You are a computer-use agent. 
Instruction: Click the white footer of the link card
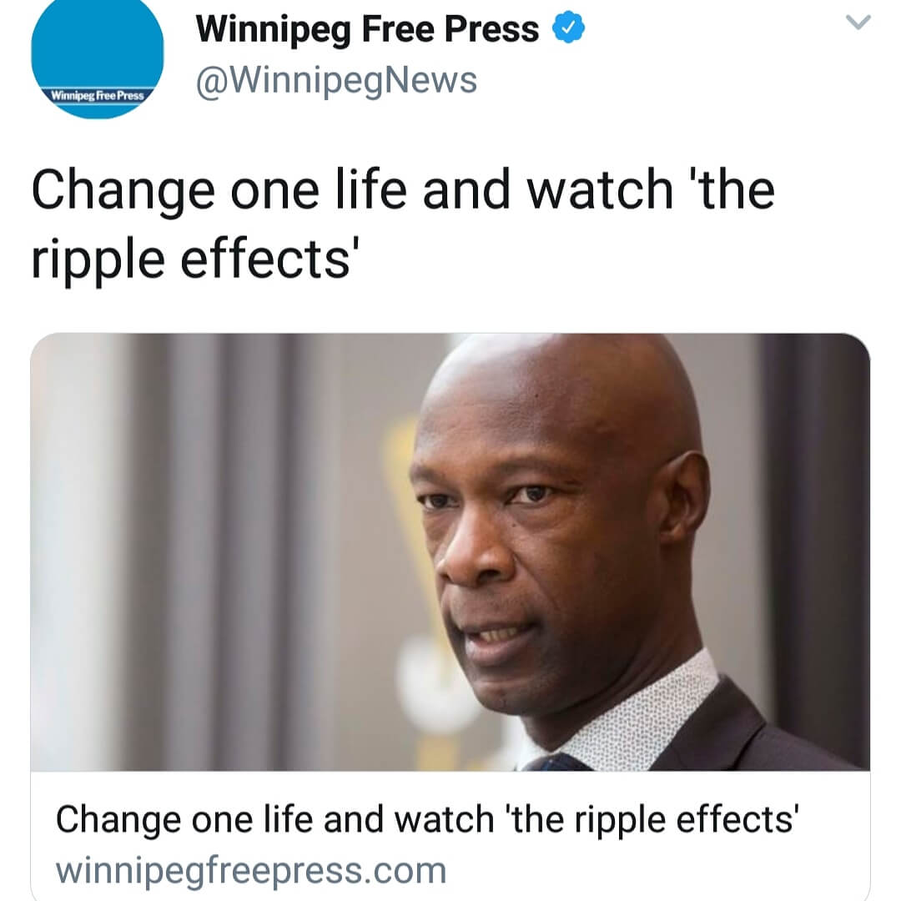tap(450, 836)
